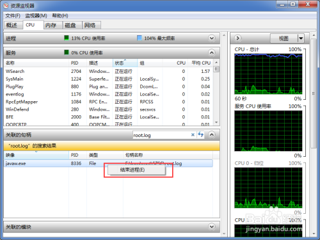Click the services list scroll-down arrow
Viewport: 320px width, 240px height.
click(216, 122)
